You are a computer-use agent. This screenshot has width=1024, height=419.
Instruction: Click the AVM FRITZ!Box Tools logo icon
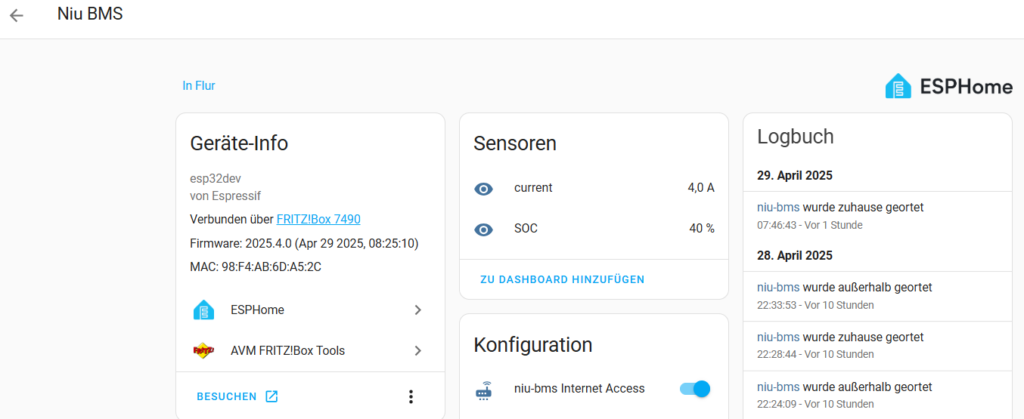(x=203, y=351)
